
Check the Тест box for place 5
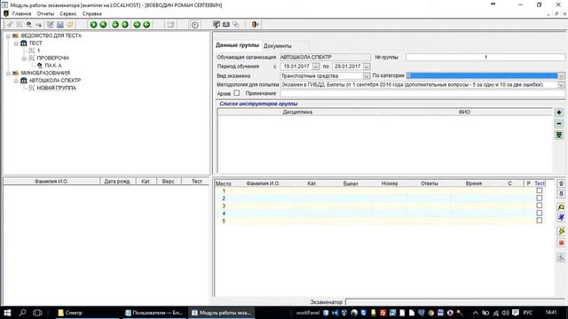(x=540, y=221)
